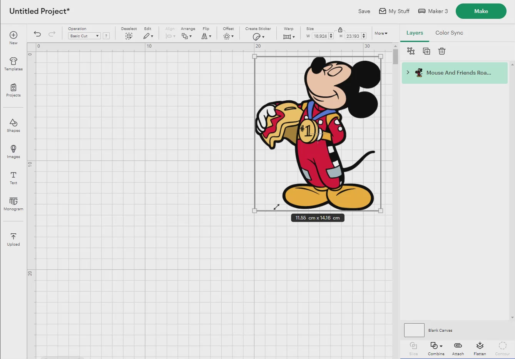Switch to the Color Sync tab

449,33
